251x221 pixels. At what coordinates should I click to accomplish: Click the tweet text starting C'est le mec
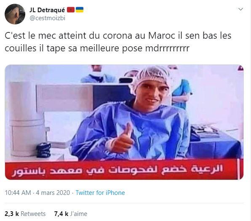[x=118, y=42]
